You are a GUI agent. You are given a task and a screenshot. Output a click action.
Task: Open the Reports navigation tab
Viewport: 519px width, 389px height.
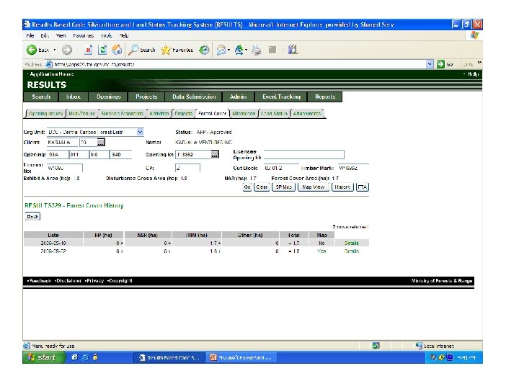pos(325,97)
